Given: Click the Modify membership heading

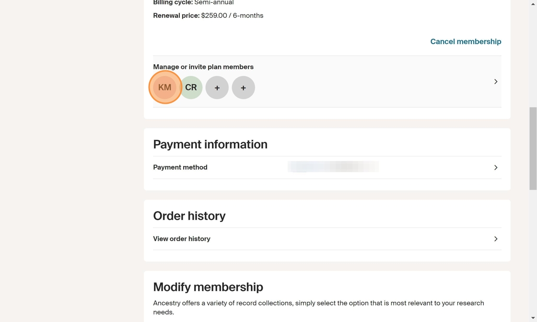Looking at the screenshot, I should pyautogui.click(x=208, y=287).
